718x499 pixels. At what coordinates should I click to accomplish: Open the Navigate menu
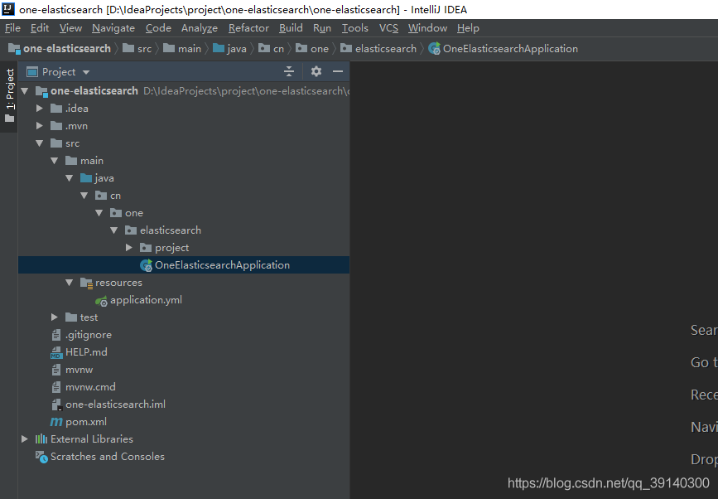[x=113, y=28]
